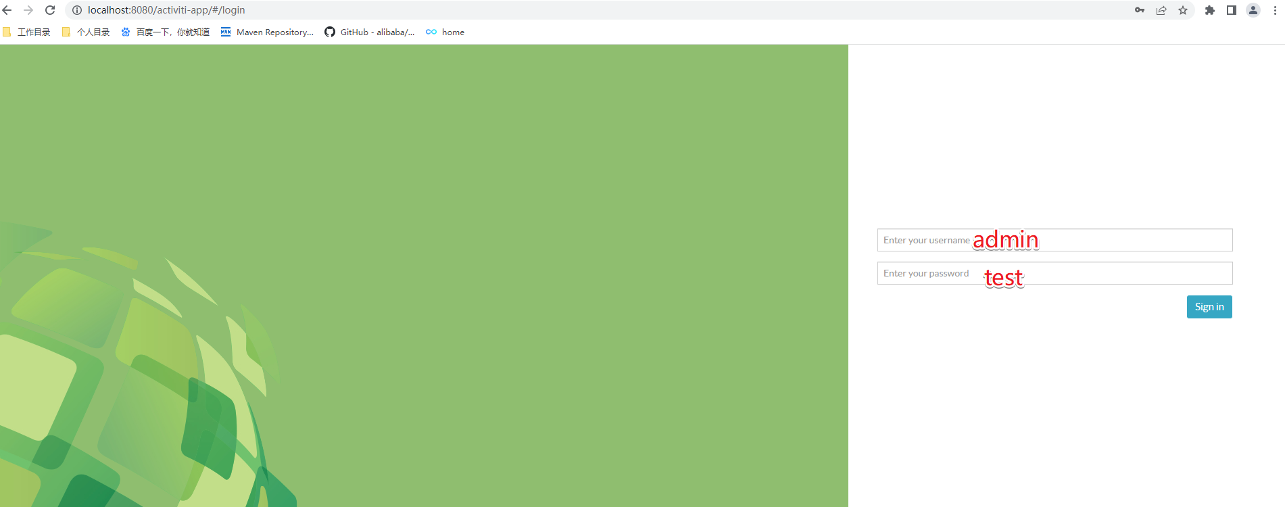Click the browser forward arrow
This screenshot has height=507, width=1285.
coord(28,10)
